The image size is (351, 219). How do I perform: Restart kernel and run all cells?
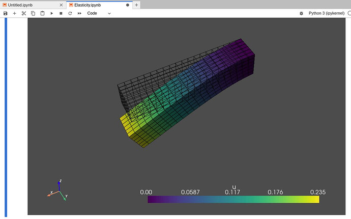(x=79, y=13)
